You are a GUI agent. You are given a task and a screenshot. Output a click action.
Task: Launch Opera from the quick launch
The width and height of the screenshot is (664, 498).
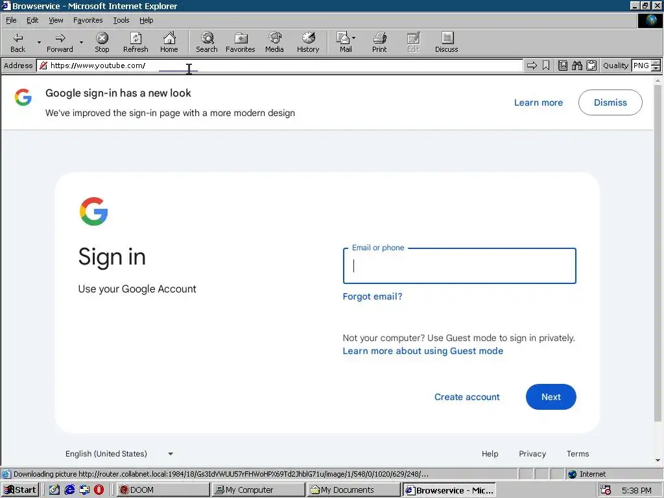(99, 490)
